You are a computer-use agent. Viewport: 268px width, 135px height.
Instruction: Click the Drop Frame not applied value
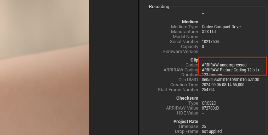point(212,131)
